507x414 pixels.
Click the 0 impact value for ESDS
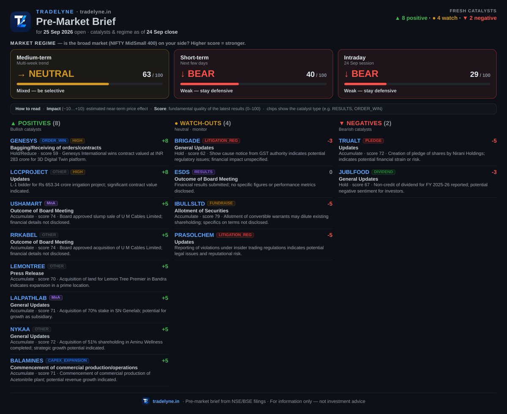point(331,172)
